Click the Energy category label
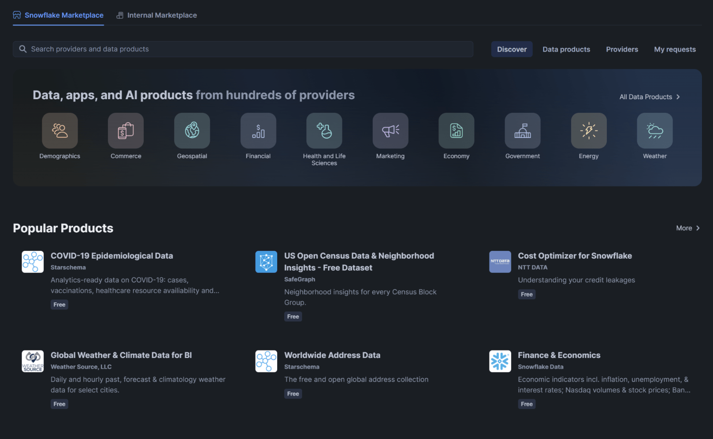Viewport: 713px width, 439px height. click(589, 156)
